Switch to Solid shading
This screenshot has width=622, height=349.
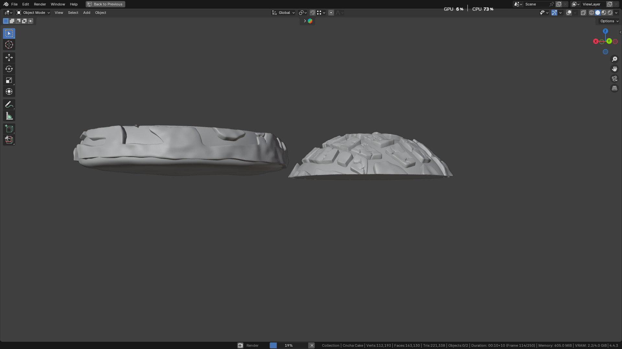(x=598, y=13)
